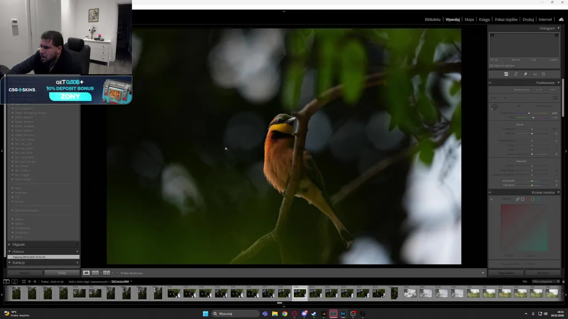This screenshot has height=319, width=568.
Task: Collapse the Histogram panel
Action: [559, 28]
